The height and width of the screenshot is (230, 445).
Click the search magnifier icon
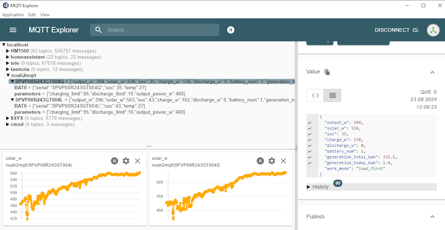[x=99, y=30]
